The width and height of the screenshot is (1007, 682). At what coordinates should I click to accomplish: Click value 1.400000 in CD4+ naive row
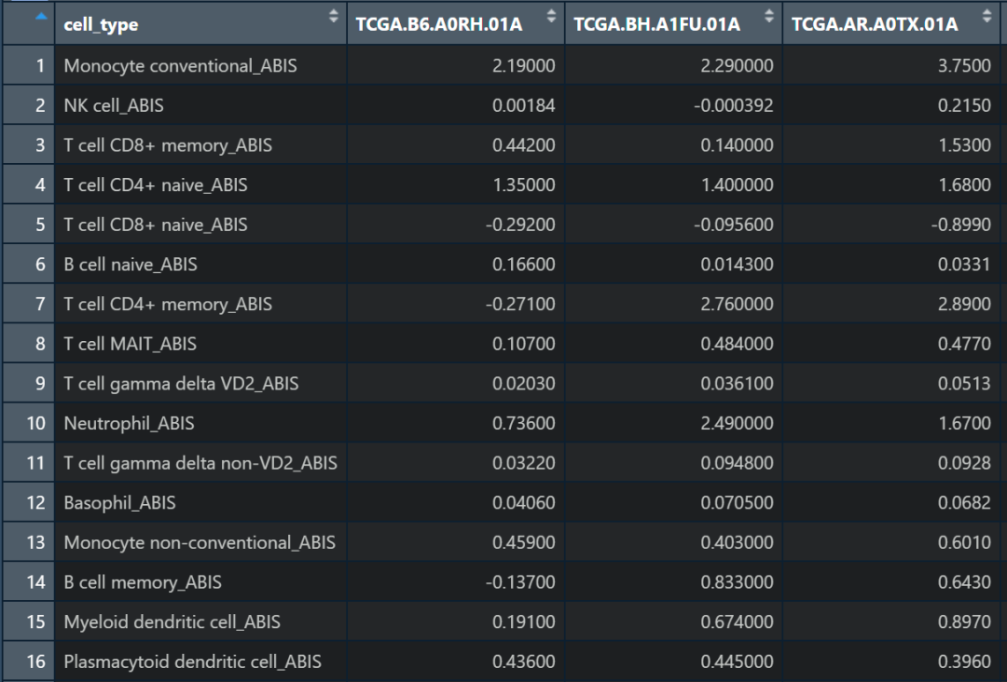[737, 184]
